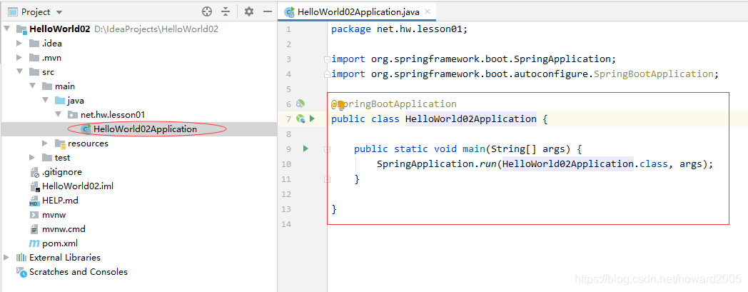Select HelloWorld02.iml file
The width and height of the screenshot is (748, 292).
pyautogui.click(x=78, y=186)
